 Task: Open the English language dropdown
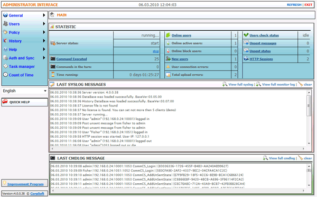coord(24,91)
